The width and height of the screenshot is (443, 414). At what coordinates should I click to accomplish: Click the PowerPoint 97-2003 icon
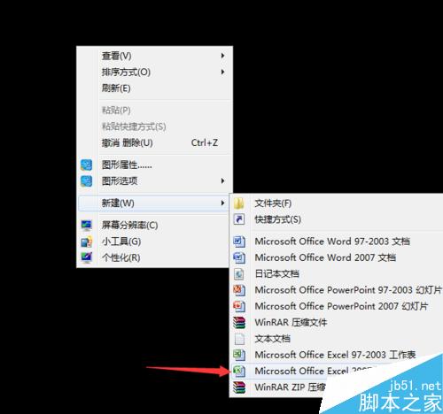(239, 290)
